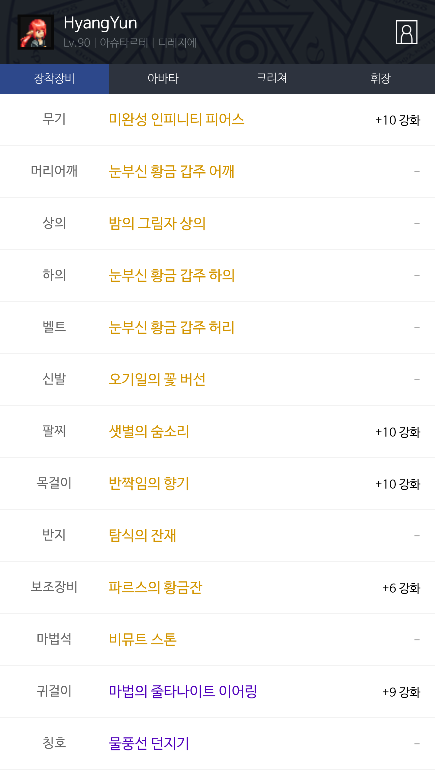Open weapon 미완성 인피니티 피어스
Screen dimensions: 435x774
pyautogui.click(x=176, y=119)
